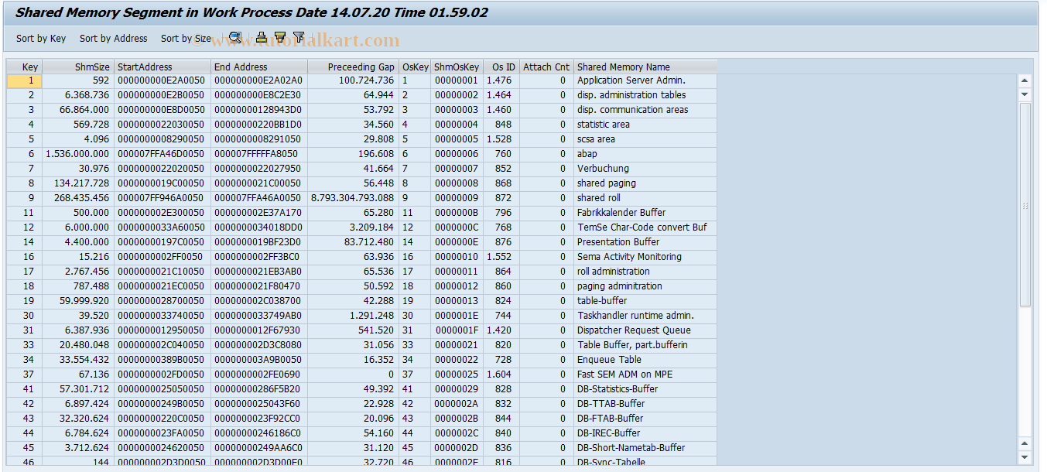
Task: Click Preceeding Gap value 8.793.304.793.088
Action: [x=354, y=198]
